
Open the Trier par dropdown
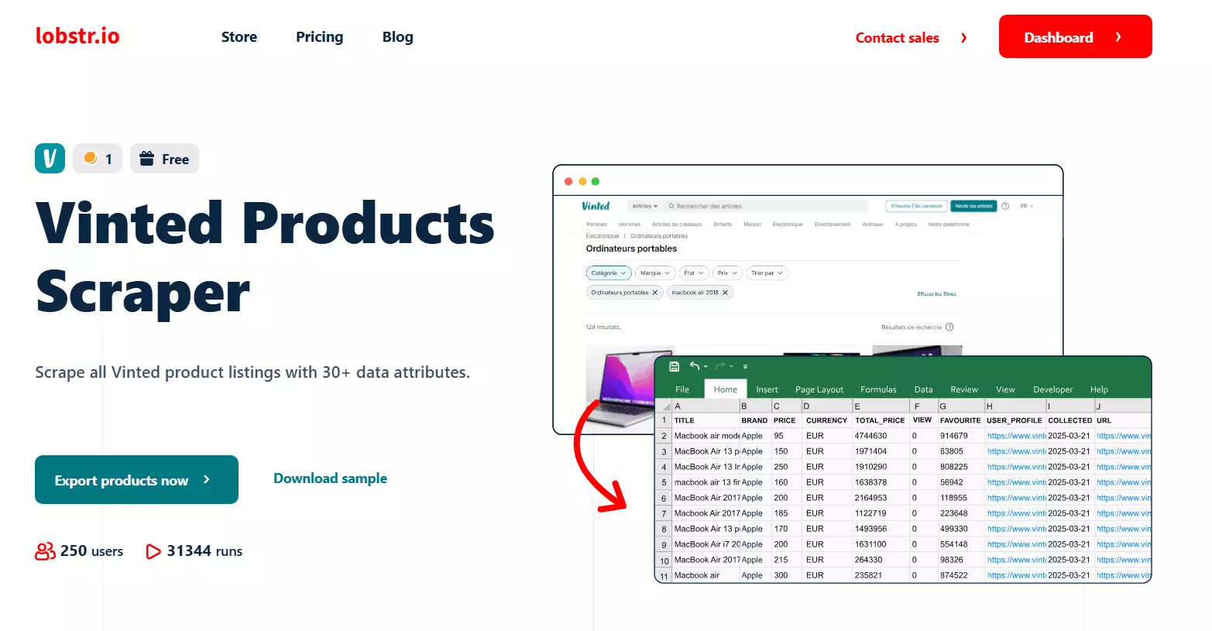coord(767,273)
